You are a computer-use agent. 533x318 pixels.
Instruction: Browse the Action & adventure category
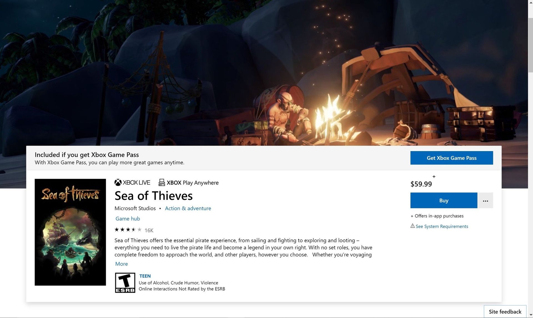click(x=188, y=208)
